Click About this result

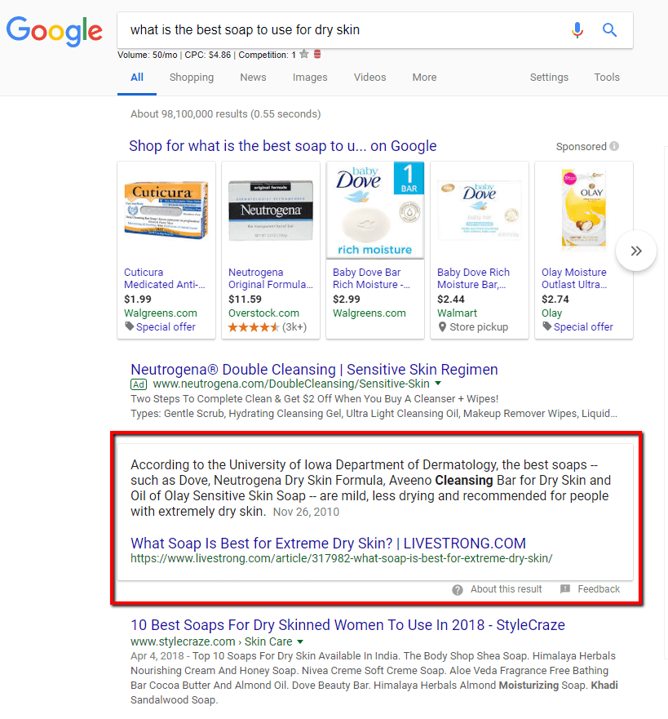pos(506,589)
